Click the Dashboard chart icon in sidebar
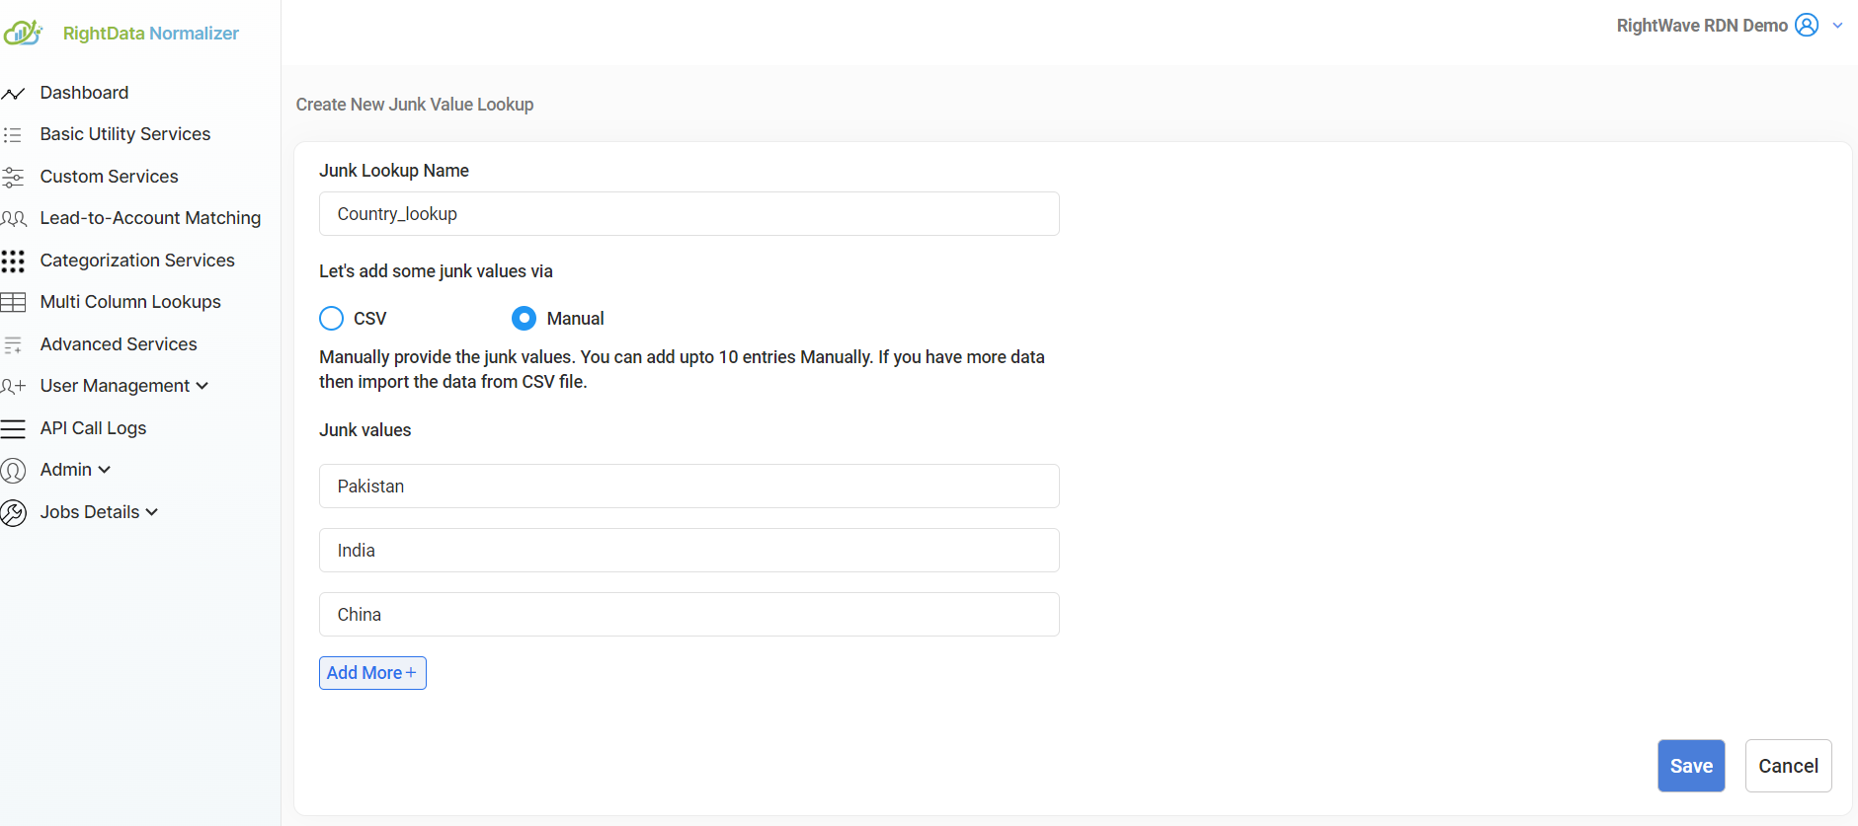This screenshot has height=826, width=1858. (13, 94)
